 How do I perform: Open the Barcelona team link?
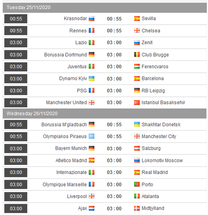tap(152, 79)
